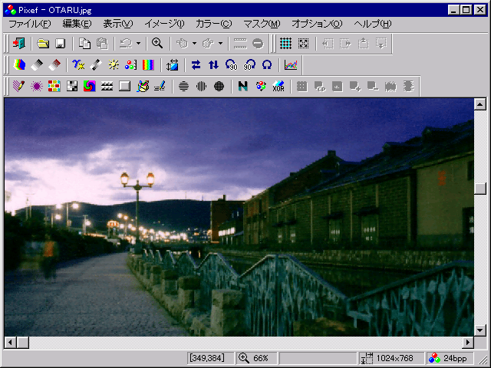Click the right-pointing hand icon
This screenshot has width=491, height=368.
(208, 43)
